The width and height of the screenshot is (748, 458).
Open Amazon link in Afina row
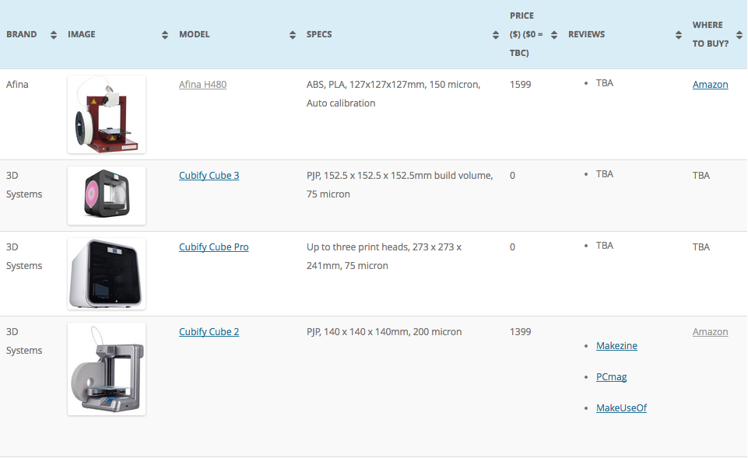[x=711, y=84]
